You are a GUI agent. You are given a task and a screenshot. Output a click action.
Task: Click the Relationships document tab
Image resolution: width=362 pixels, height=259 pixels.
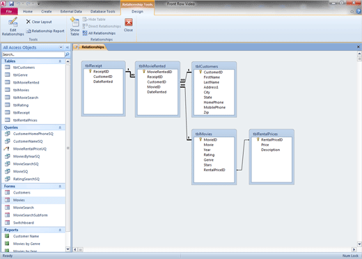90,47
